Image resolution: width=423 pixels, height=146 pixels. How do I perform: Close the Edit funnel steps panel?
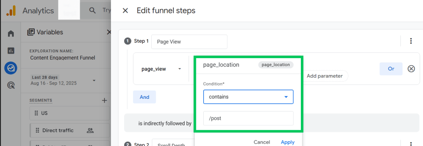point(125,11)
